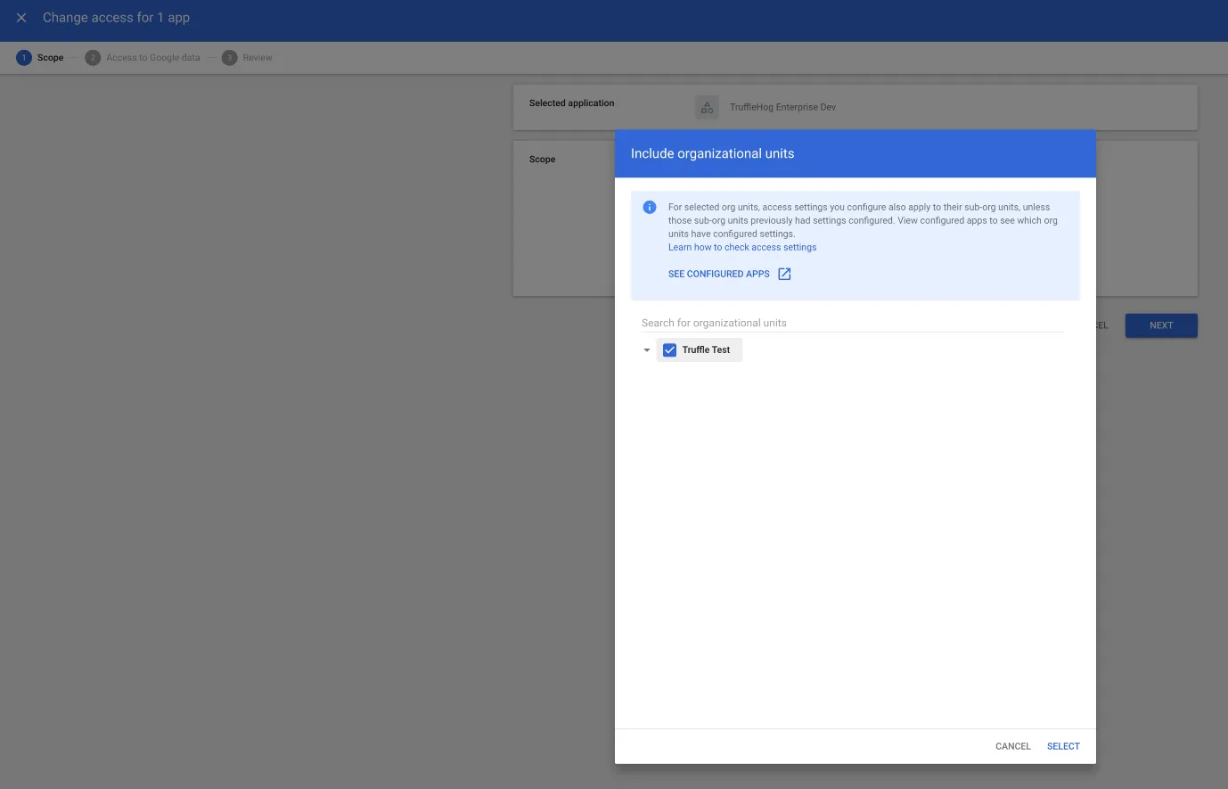The width and height of the screenshot is (1228, 789).
Task: Cancel the organizational units dialog
Action: (x=1012, y=746)
